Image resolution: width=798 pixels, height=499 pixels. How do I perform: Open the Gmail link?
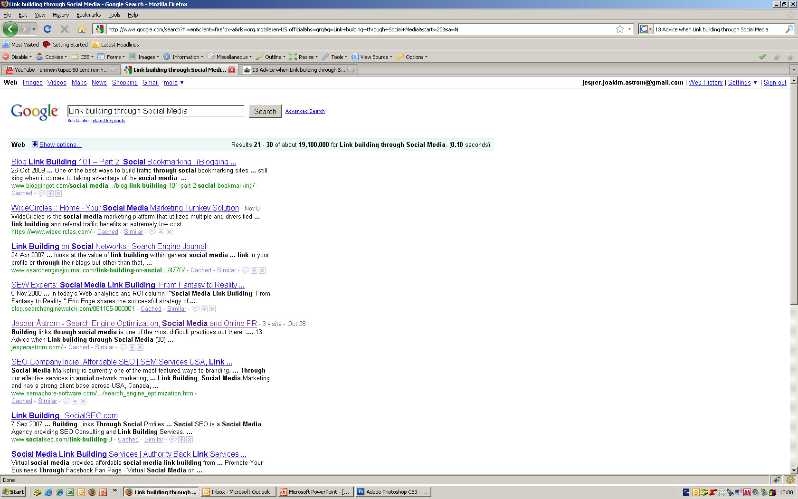point(151,82)
